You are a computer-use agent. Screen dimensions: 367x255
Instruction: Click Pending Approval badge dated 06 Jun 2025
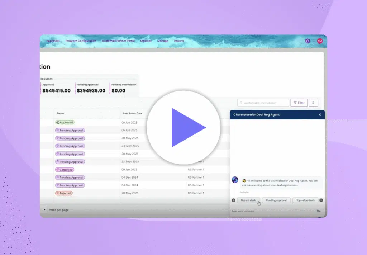coord(70,130)
